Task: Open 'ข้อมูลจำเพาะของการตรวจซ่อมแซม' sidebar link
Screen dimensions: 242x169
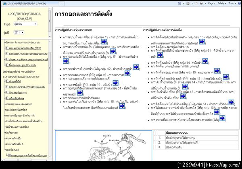Action: (27, 87)
